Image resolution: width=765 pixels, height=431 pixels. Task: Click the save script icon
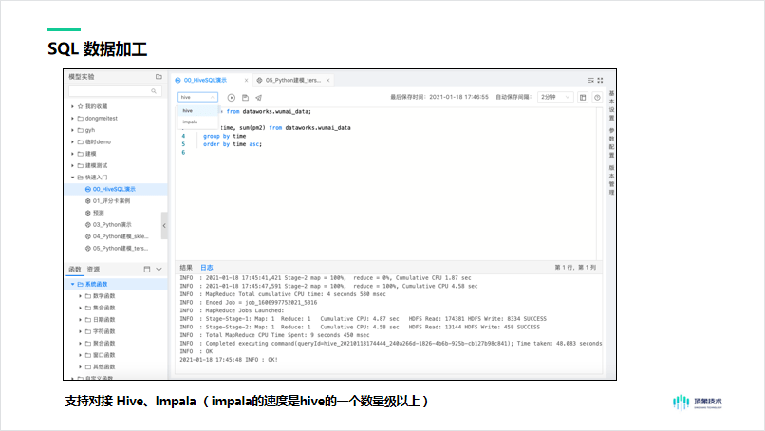245,97
